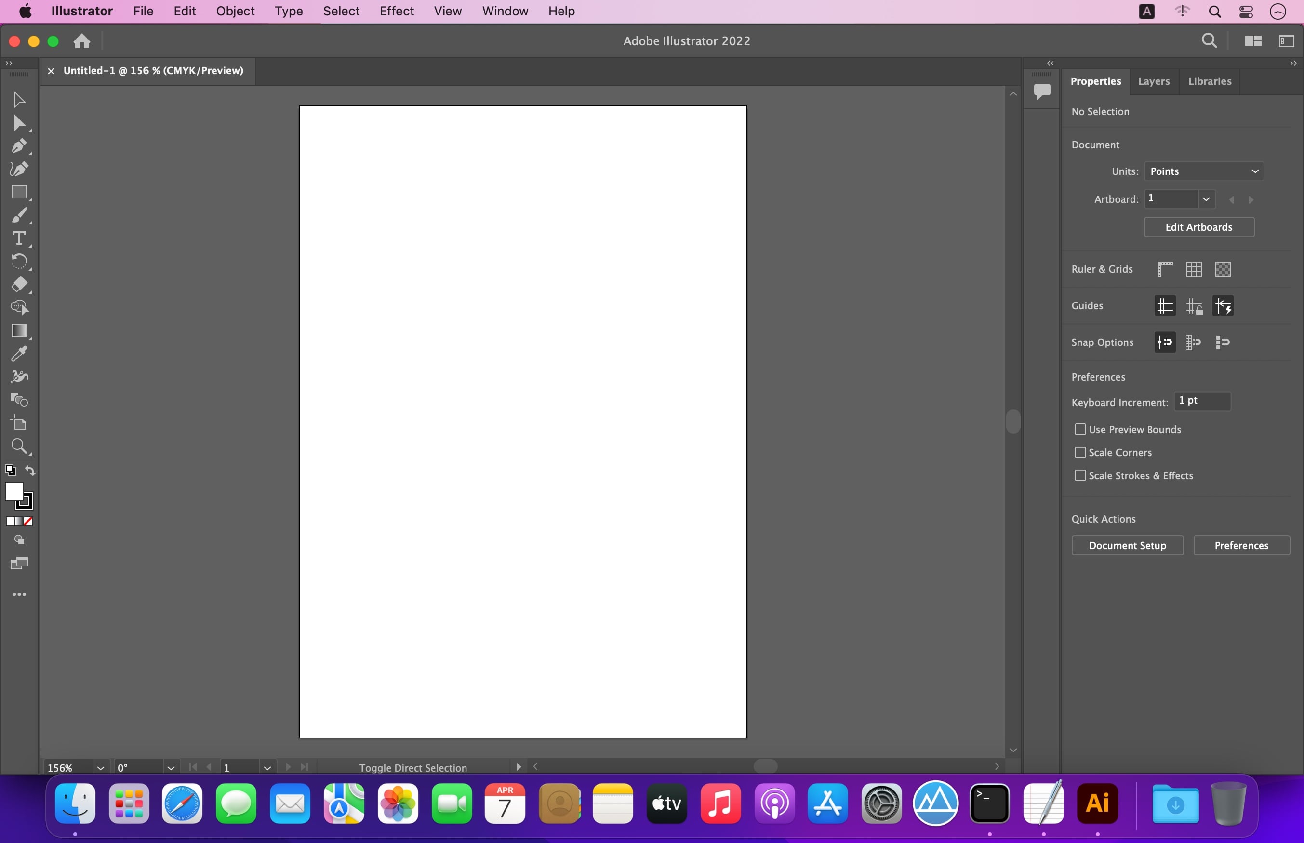Enable Scale Strokes & Effects checkbox
This screenshot has height=843, width=1304.
(1080, 475)
